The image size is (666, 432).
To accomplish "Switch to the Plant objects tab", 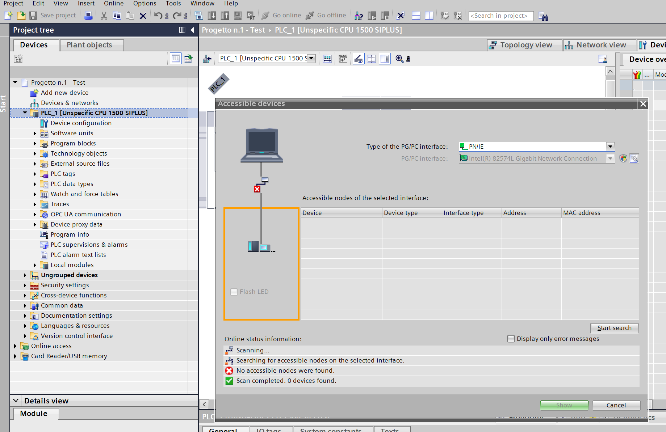I will (89, 45).
